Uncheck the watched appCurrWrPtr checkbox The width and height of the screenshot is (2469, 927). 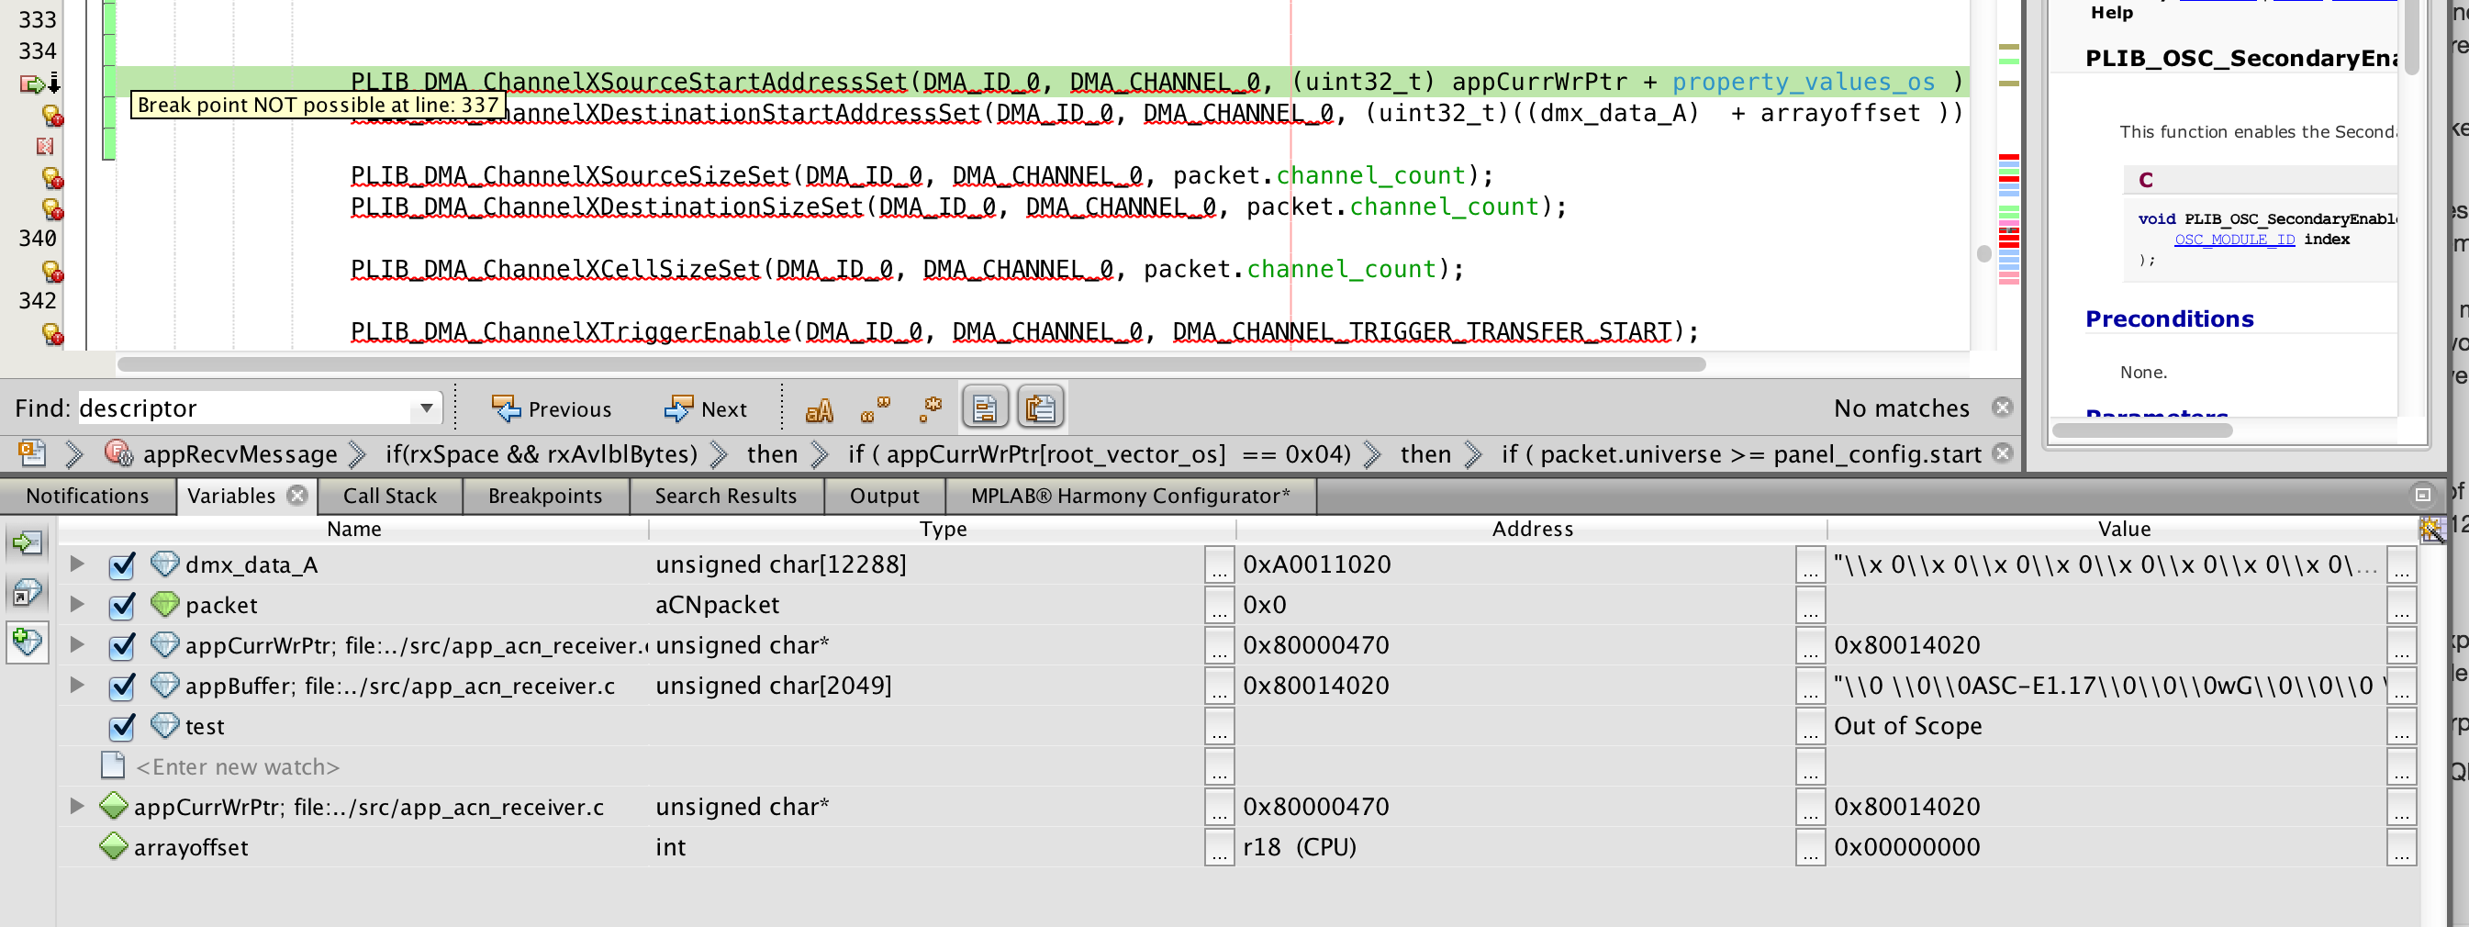122,645
